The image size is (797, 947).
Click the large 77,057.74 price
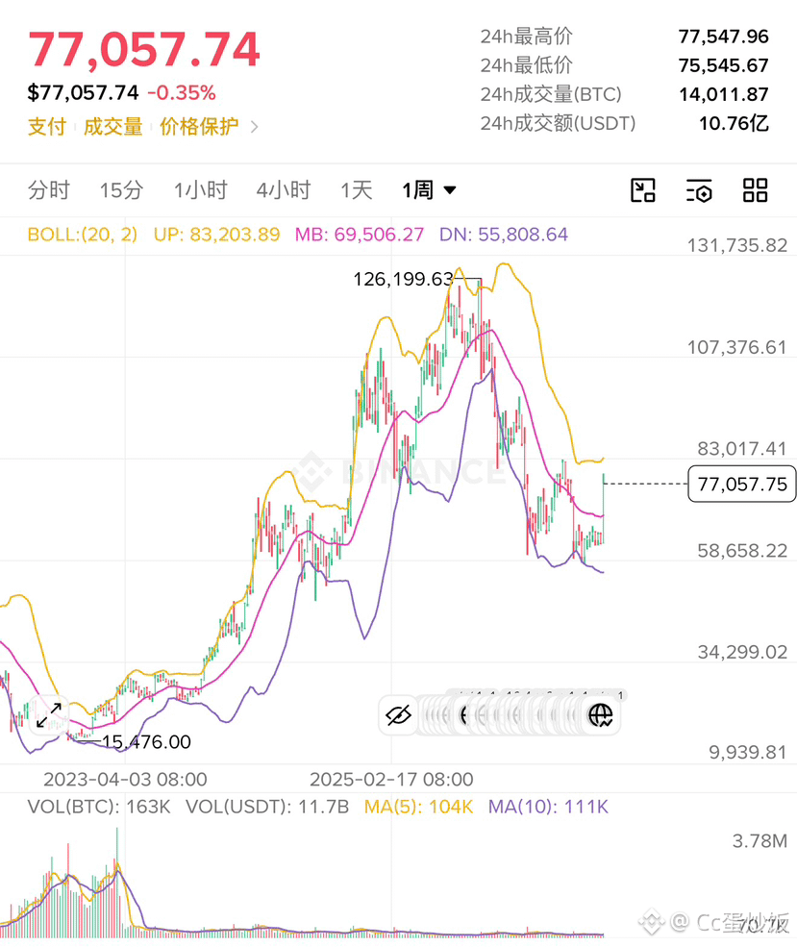[x=144, y=49]
